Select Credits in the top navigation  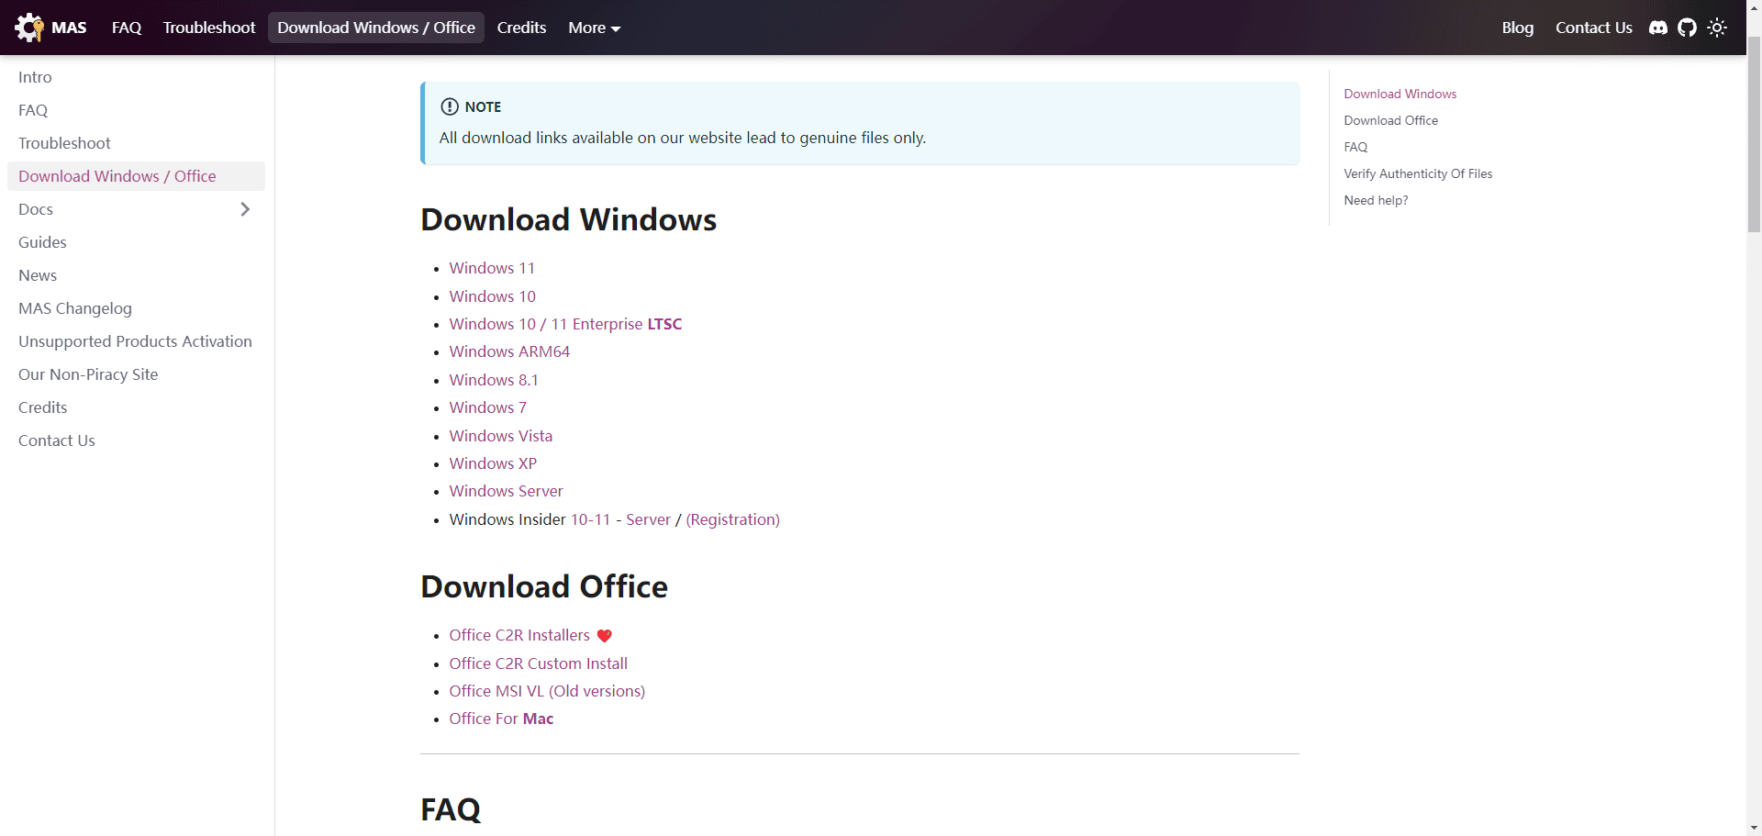[x=521, y=28]
